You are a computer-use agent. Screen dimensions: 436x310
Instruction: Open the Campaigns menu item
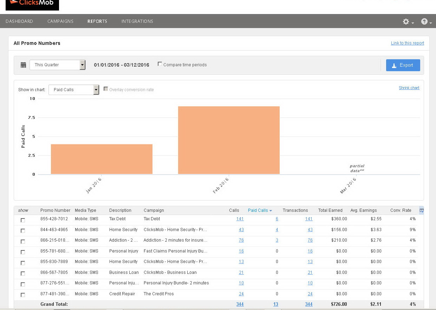tap(60, 21)
